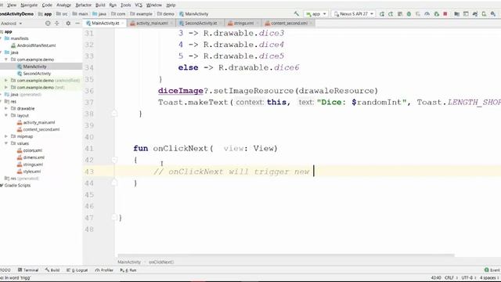501x282 pixels.
Task: Collapse the values folder
Action: (6, 143)
